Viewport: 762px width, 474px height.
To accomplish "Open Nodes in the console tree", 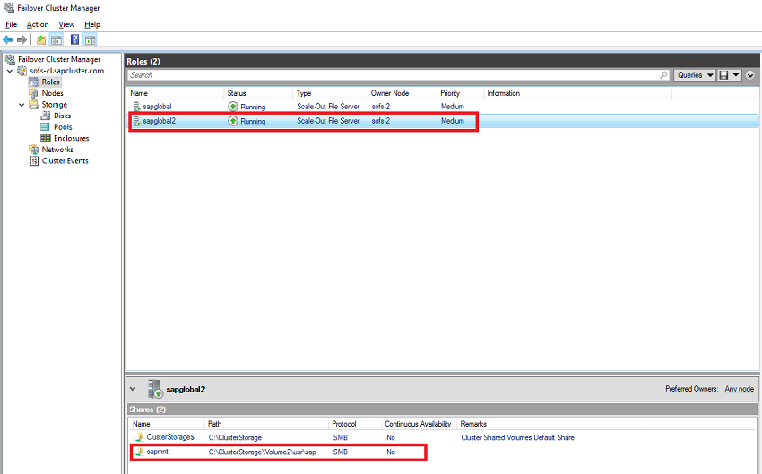I will click(x=52, y=93).
